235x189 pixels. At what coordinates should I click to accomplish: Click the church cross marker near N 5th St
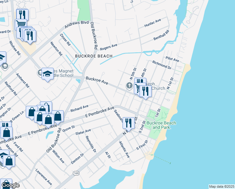pyautogui.click(x=129, y=86)
